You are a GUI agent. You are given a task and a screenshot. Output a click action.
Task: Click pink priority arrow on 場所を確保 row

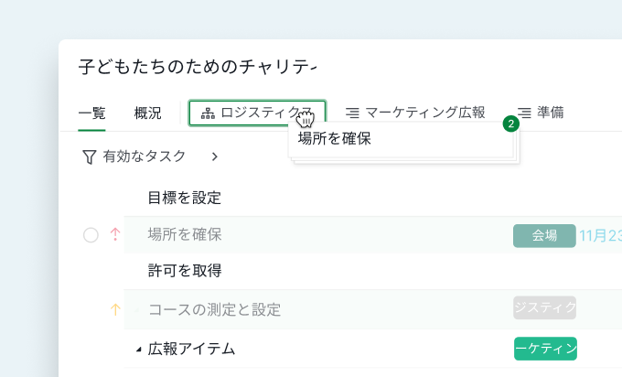115,235
